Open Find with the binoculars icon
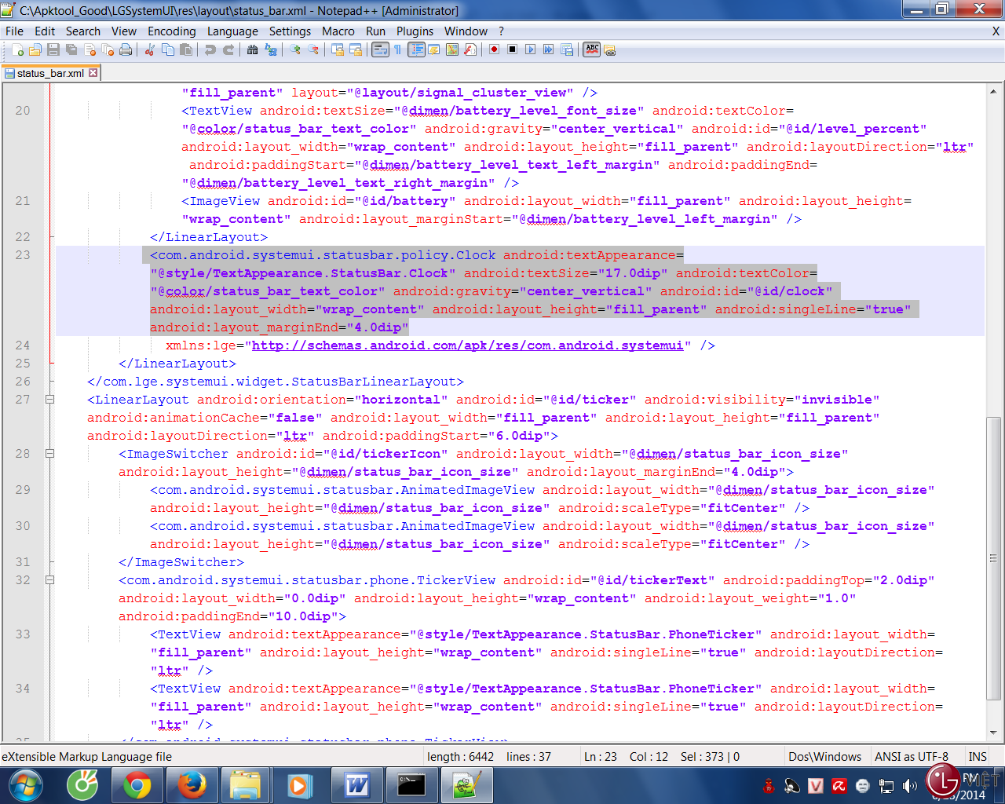 (252, 49)
